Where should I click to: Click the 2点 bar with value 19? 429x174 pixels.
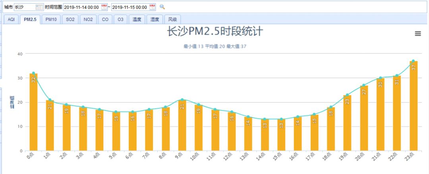[x=66, y=128]
